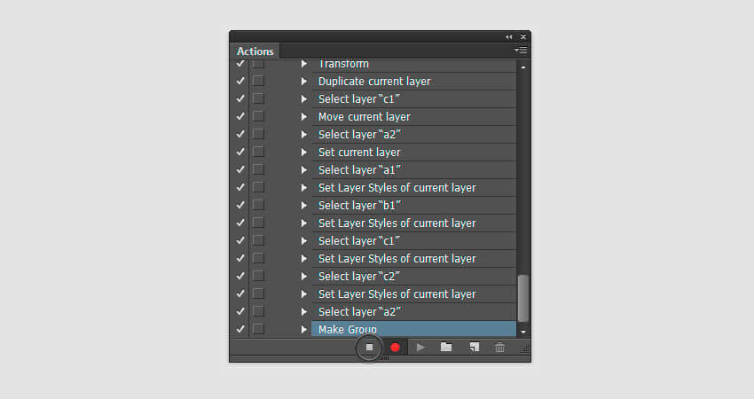754x399 pixels.
Task: Click the red Begin Recording button
Action: tap(395, 347)
